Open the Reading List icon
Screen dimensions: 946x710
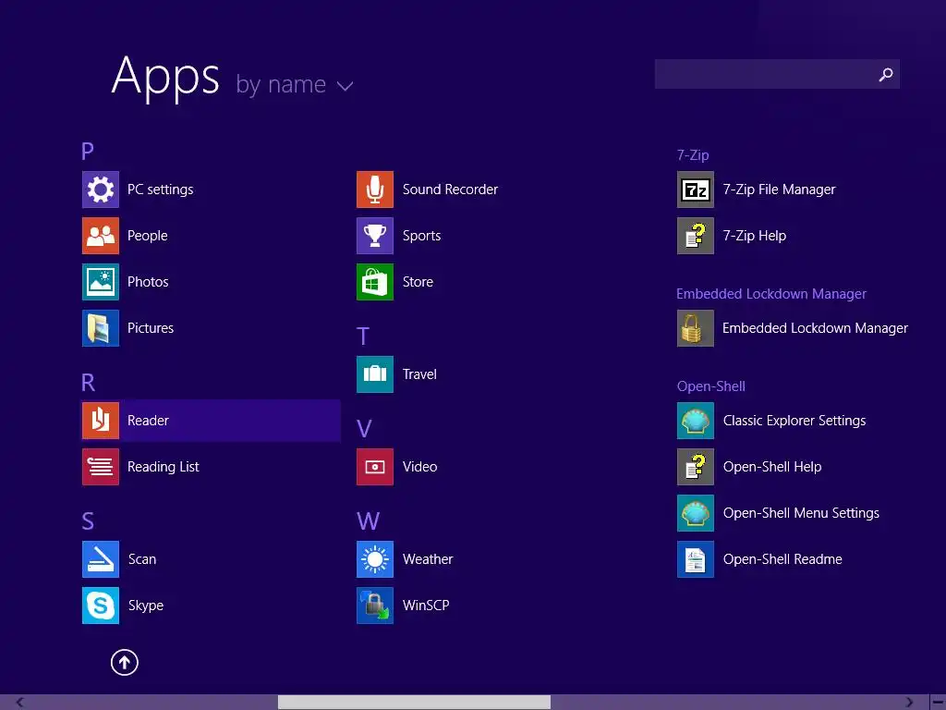pos(100,467)
